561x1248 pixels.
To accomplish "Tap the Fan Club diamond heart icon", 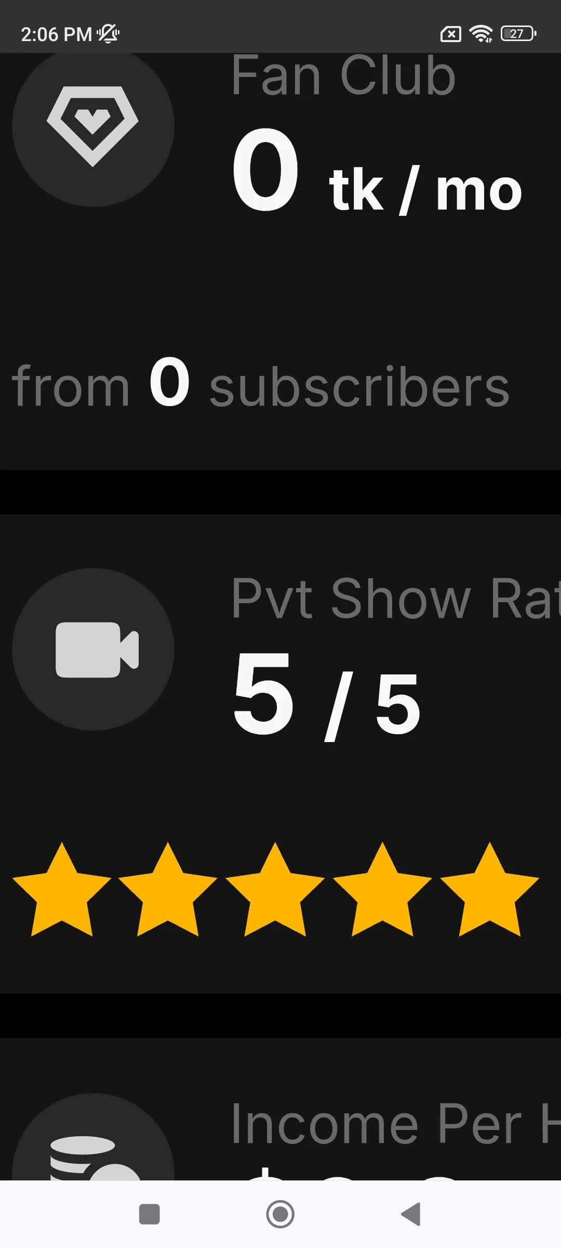I will coord(93,126).
